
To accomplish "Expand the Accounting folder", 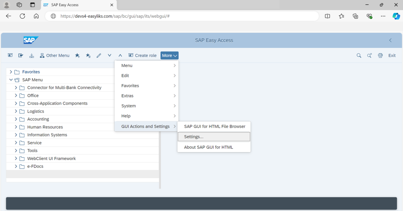I will pos(16,119).
